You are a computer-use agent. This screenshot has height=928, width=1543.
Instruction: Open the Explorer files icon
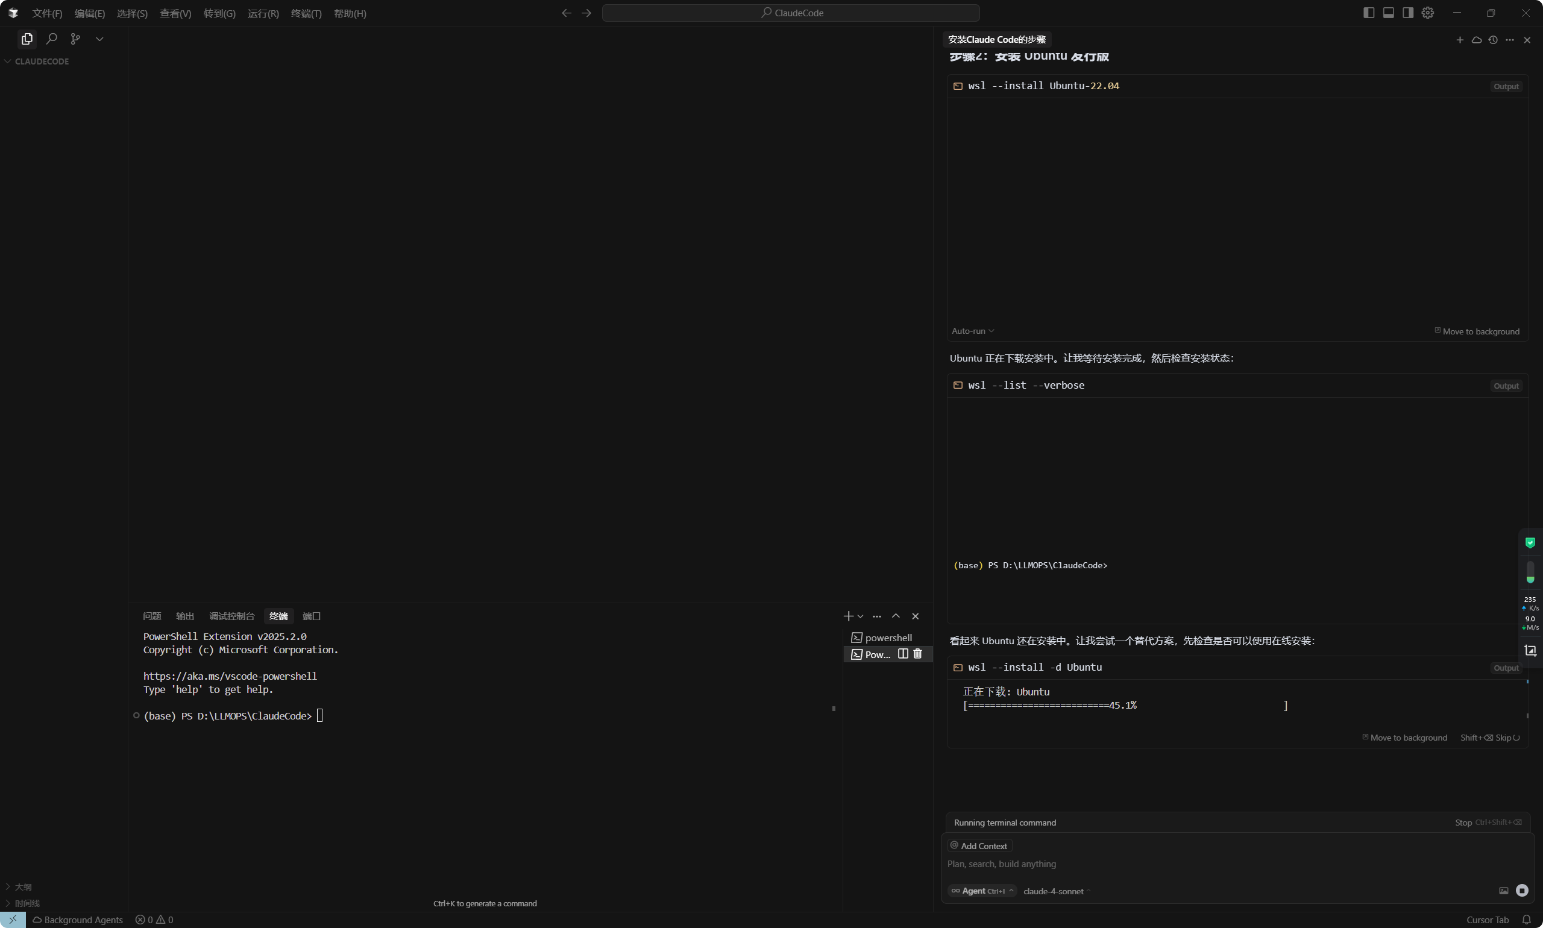pos(27,39)
